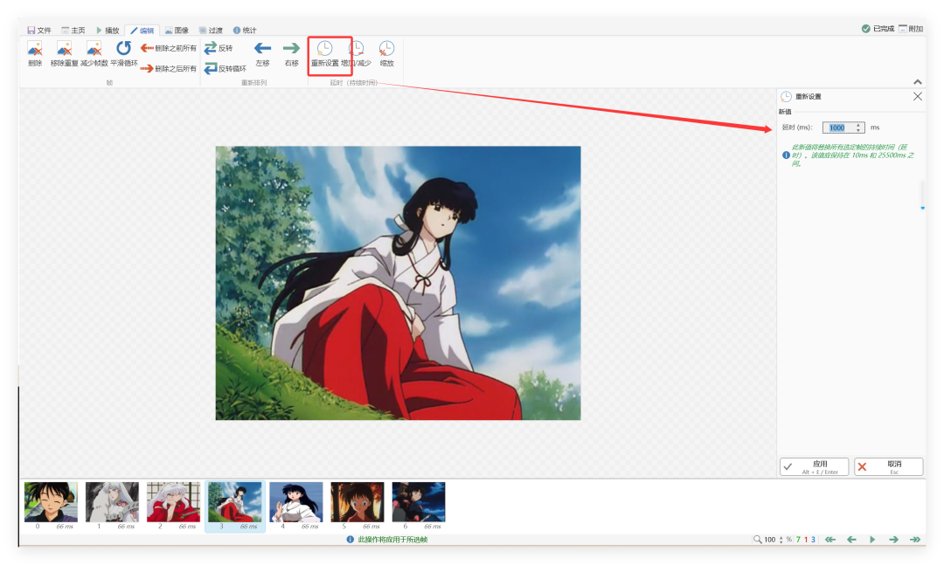Go to next frame arrow
Image resolution: width=944 pixels, height=565 pixels.
pos(893,540)
